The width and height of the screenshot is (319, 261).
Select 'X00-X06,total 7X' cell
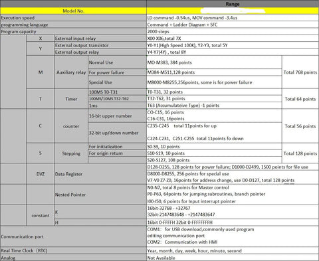tap(233, 39)
